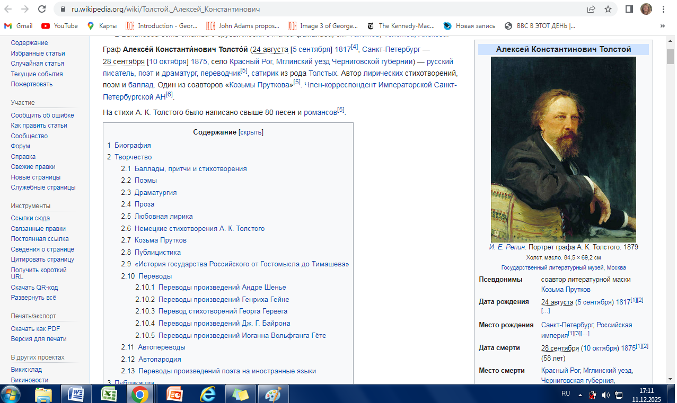Click the Windows Start button
Image resolution: width=677 pixels, height=403 pixels.
(x=11, y=394)
